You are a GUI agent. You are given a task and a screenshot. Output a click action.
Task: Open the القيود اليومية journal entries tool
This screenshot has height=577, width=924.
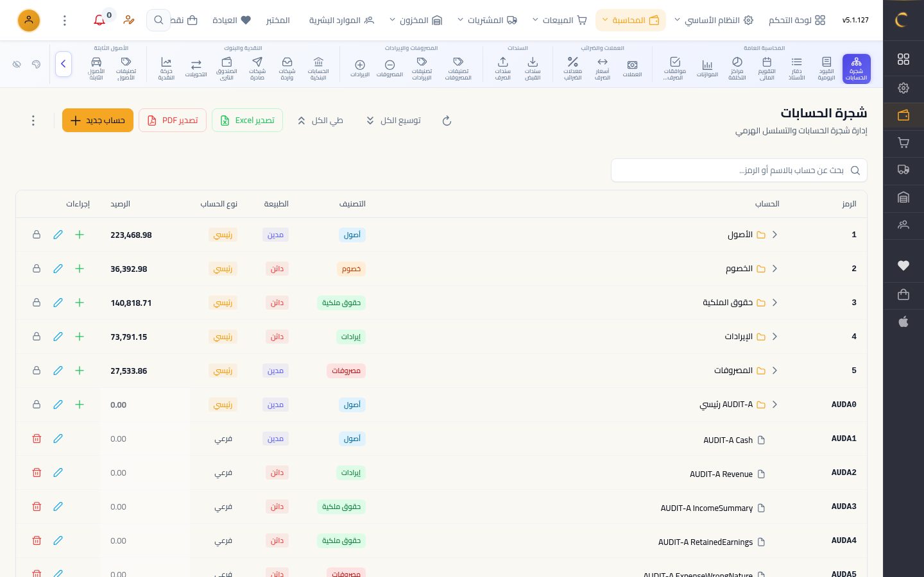[x=826, y=69]
